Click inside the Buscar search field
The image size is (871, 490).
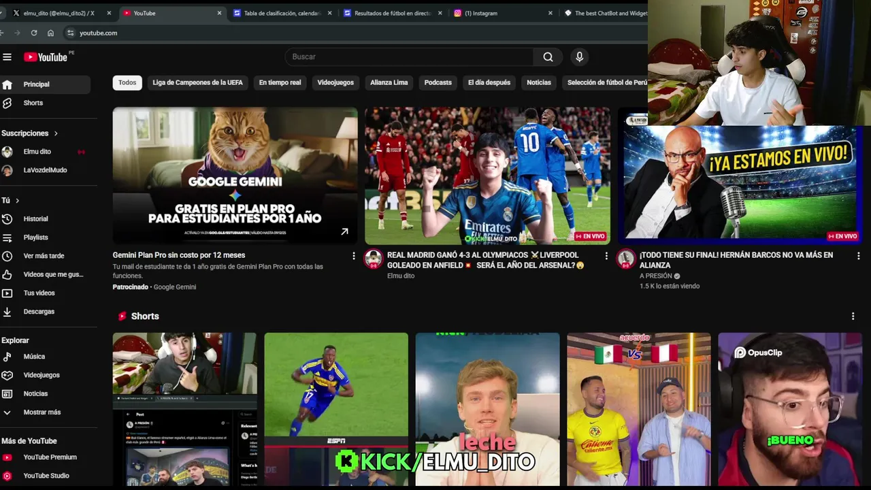click(409, 57)
